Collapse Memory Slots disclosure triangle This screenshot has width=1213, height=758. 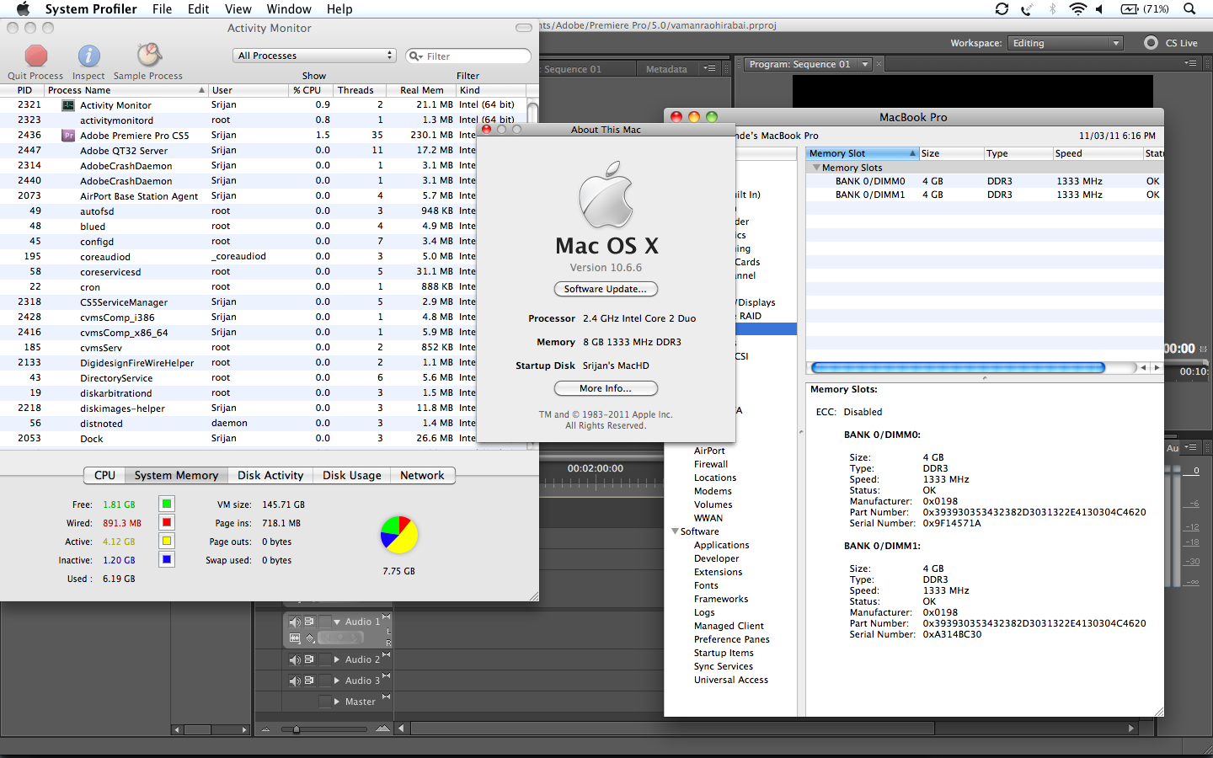[x=815, y=168]
